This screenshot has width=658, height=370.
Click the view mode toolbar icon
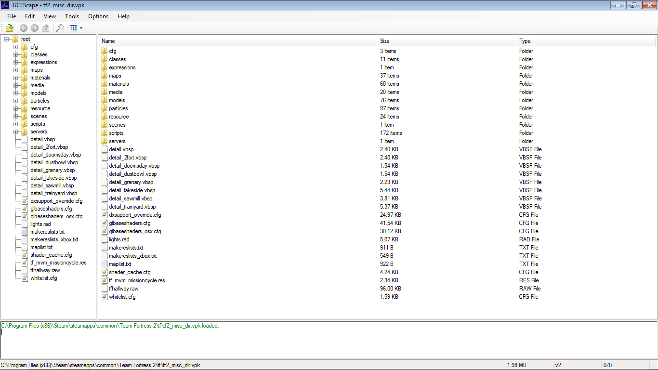pyautogui.click(x=73, y=28)
